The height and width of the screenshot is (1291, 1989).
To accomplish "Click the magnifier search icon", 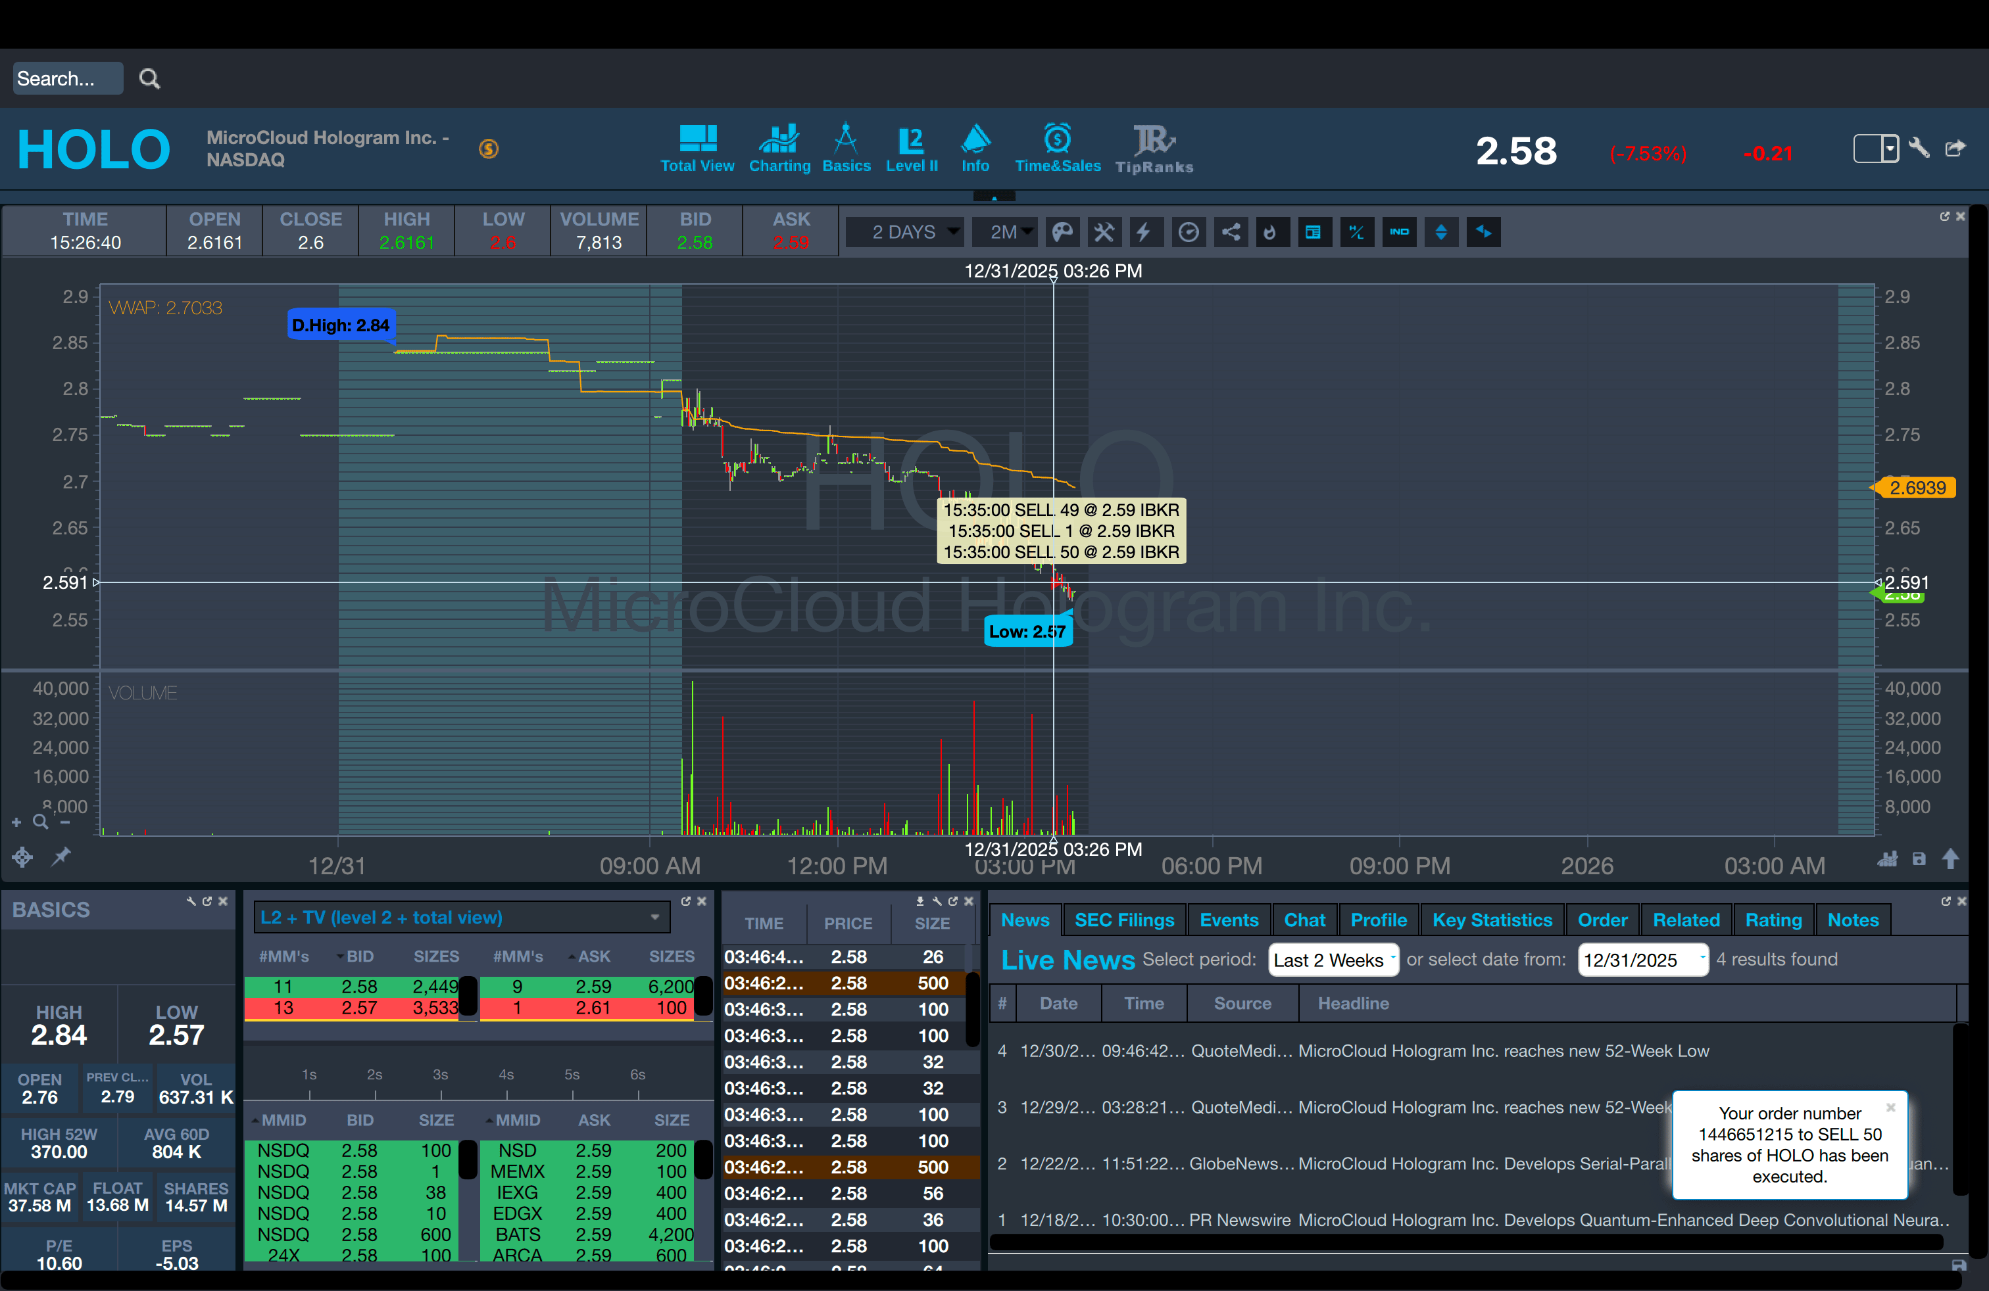I will coord(149,78).
